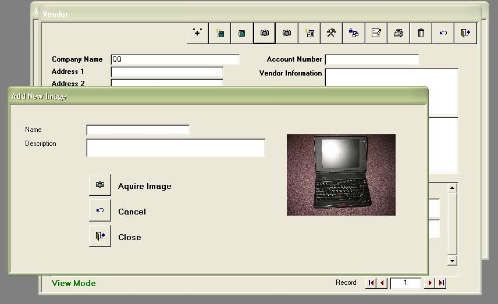498x304 pixels.
Task: Click the new form icon with sparkle
Action: click(x=310, y=33)
